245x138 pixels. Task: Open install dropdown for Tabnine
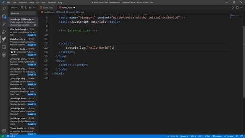click(x=35, y=55)
